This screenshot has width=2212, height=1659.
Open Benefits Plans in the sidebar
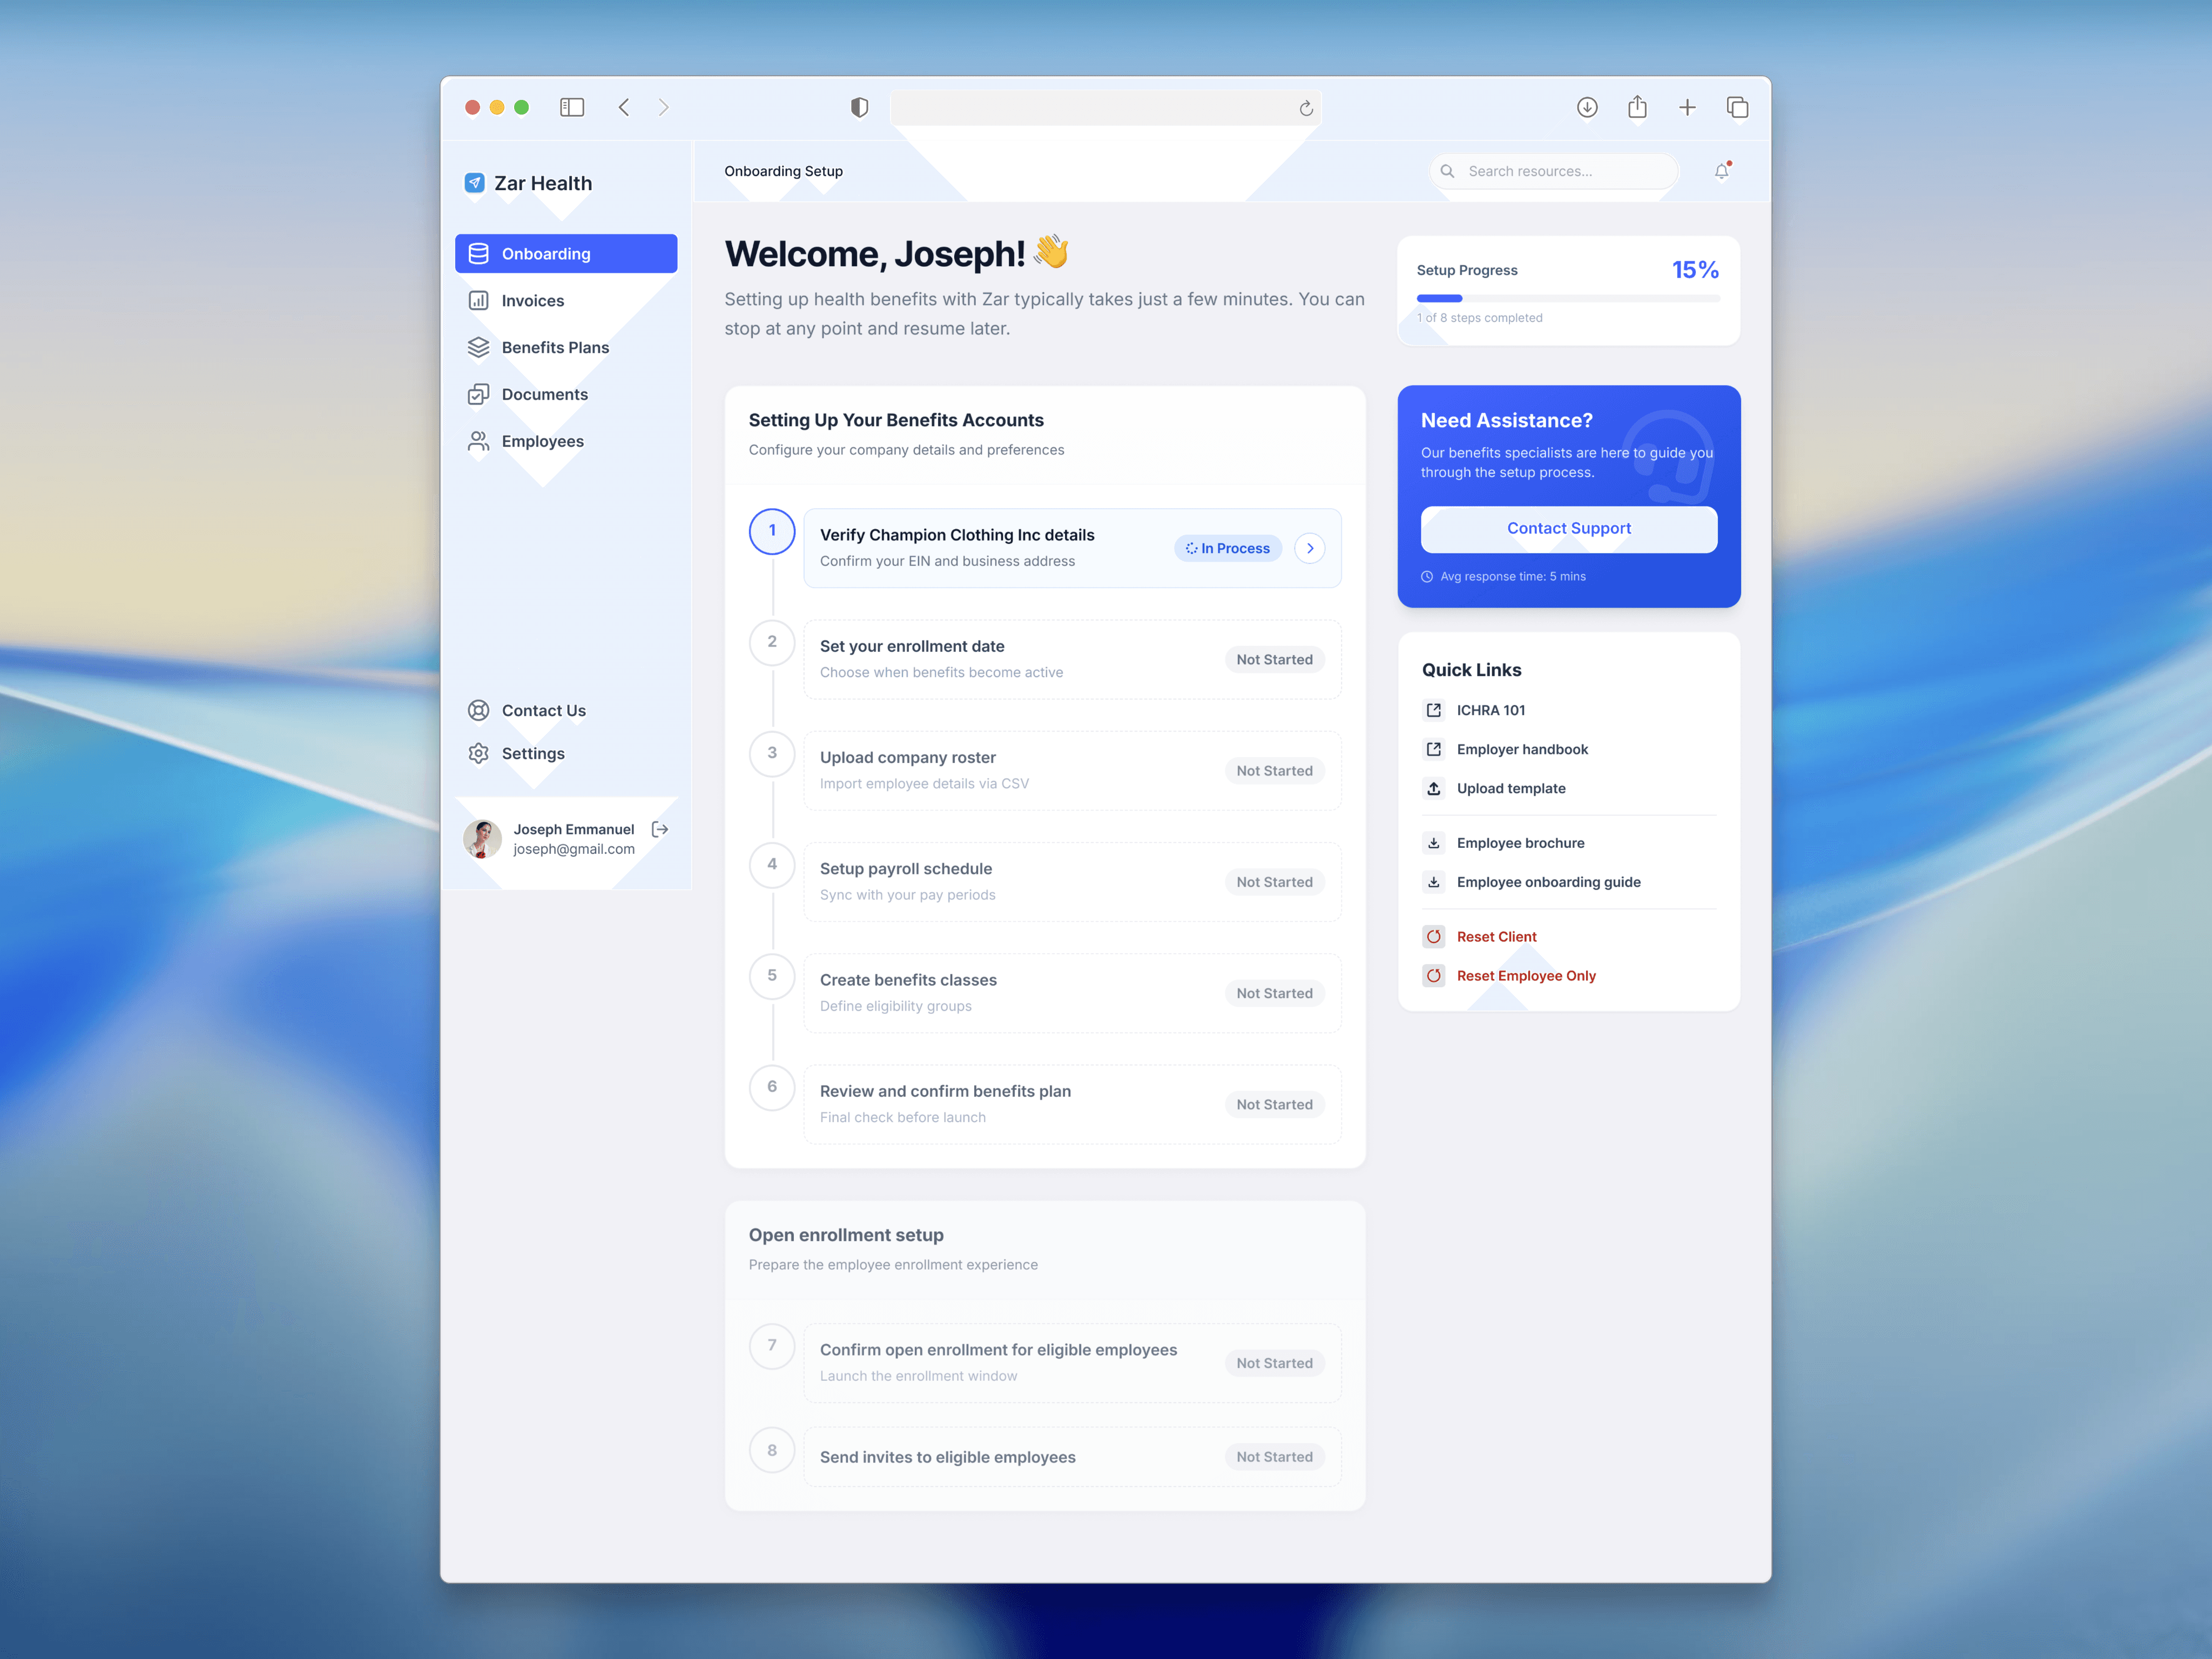(555, 347)
